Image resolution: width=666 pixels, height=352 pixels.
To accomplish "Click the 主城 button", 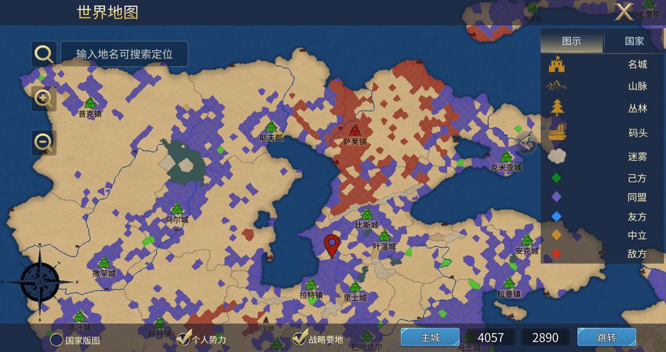I will point(430,338).
